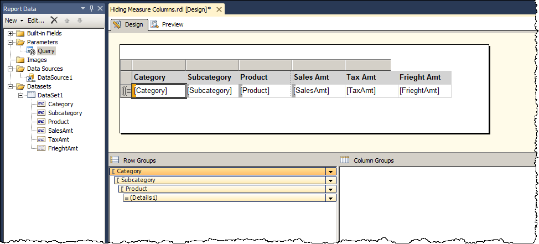This screenshot has width=539, height=244.
Task: Open the New dropdown in Report Data
Action: (14, 20)
